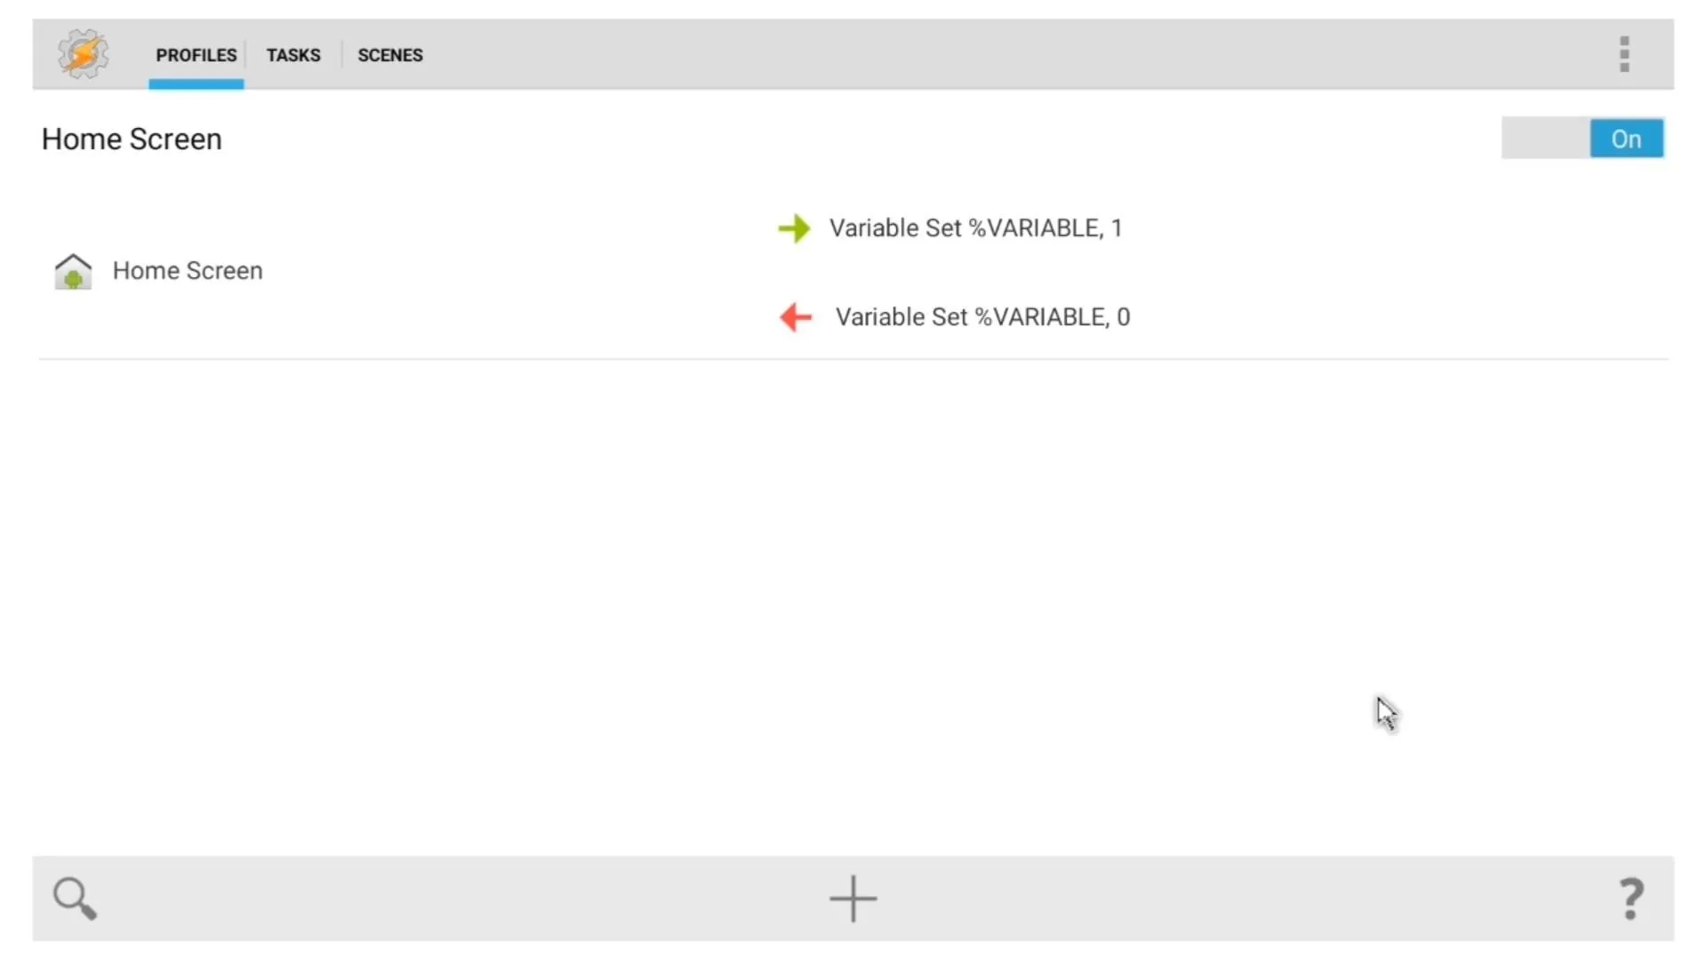Collapse the Home Screen profile title
1707x960 pixels.
click(132, 140)
